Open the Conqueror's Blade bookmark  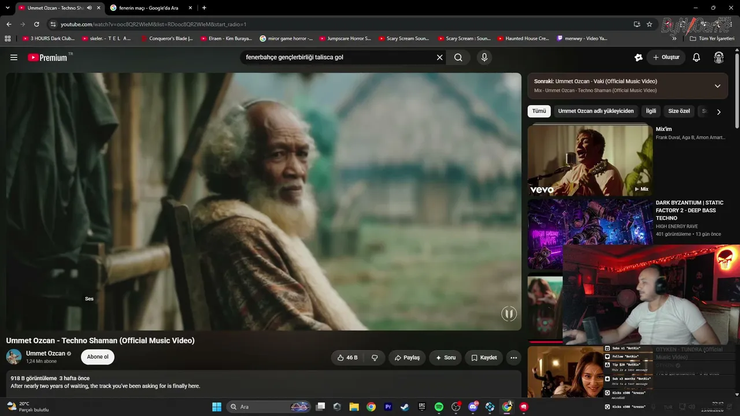(167, 38)
